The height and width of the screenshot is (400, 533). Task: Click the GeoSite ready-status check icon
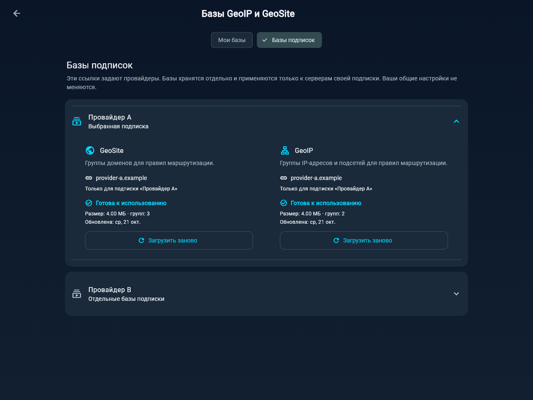tap(89, 203)
